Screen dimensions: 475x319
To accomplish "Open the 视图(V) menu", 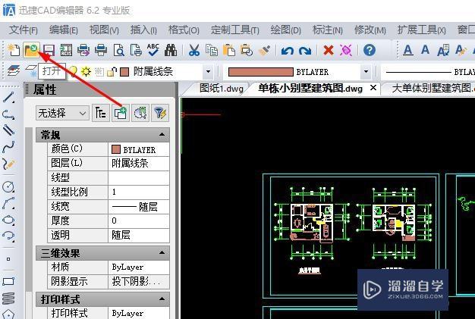I will pyautogui.click(x=104, y=30).
